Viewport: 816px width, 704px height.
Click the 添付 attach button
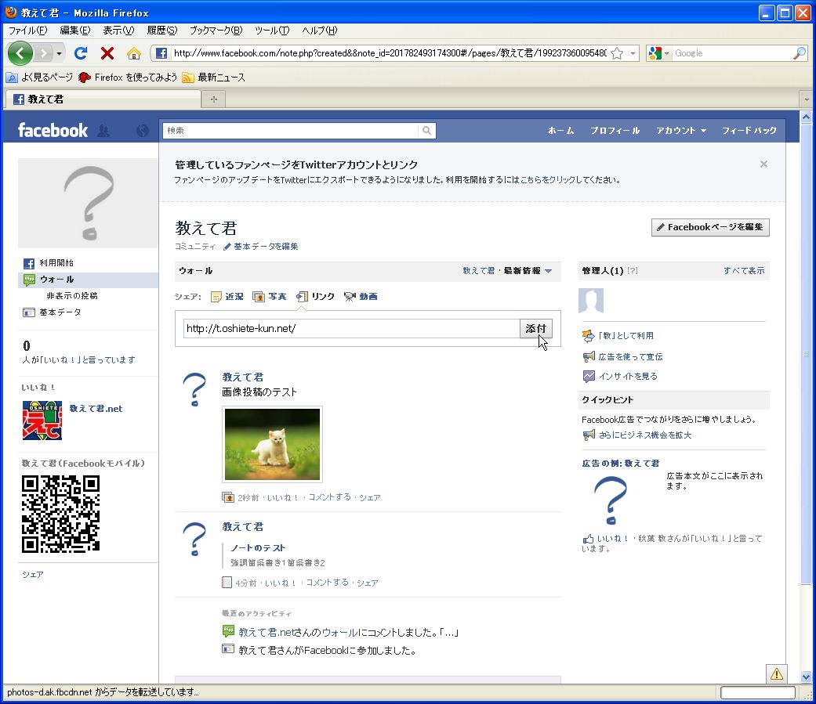tap(535, 329)
